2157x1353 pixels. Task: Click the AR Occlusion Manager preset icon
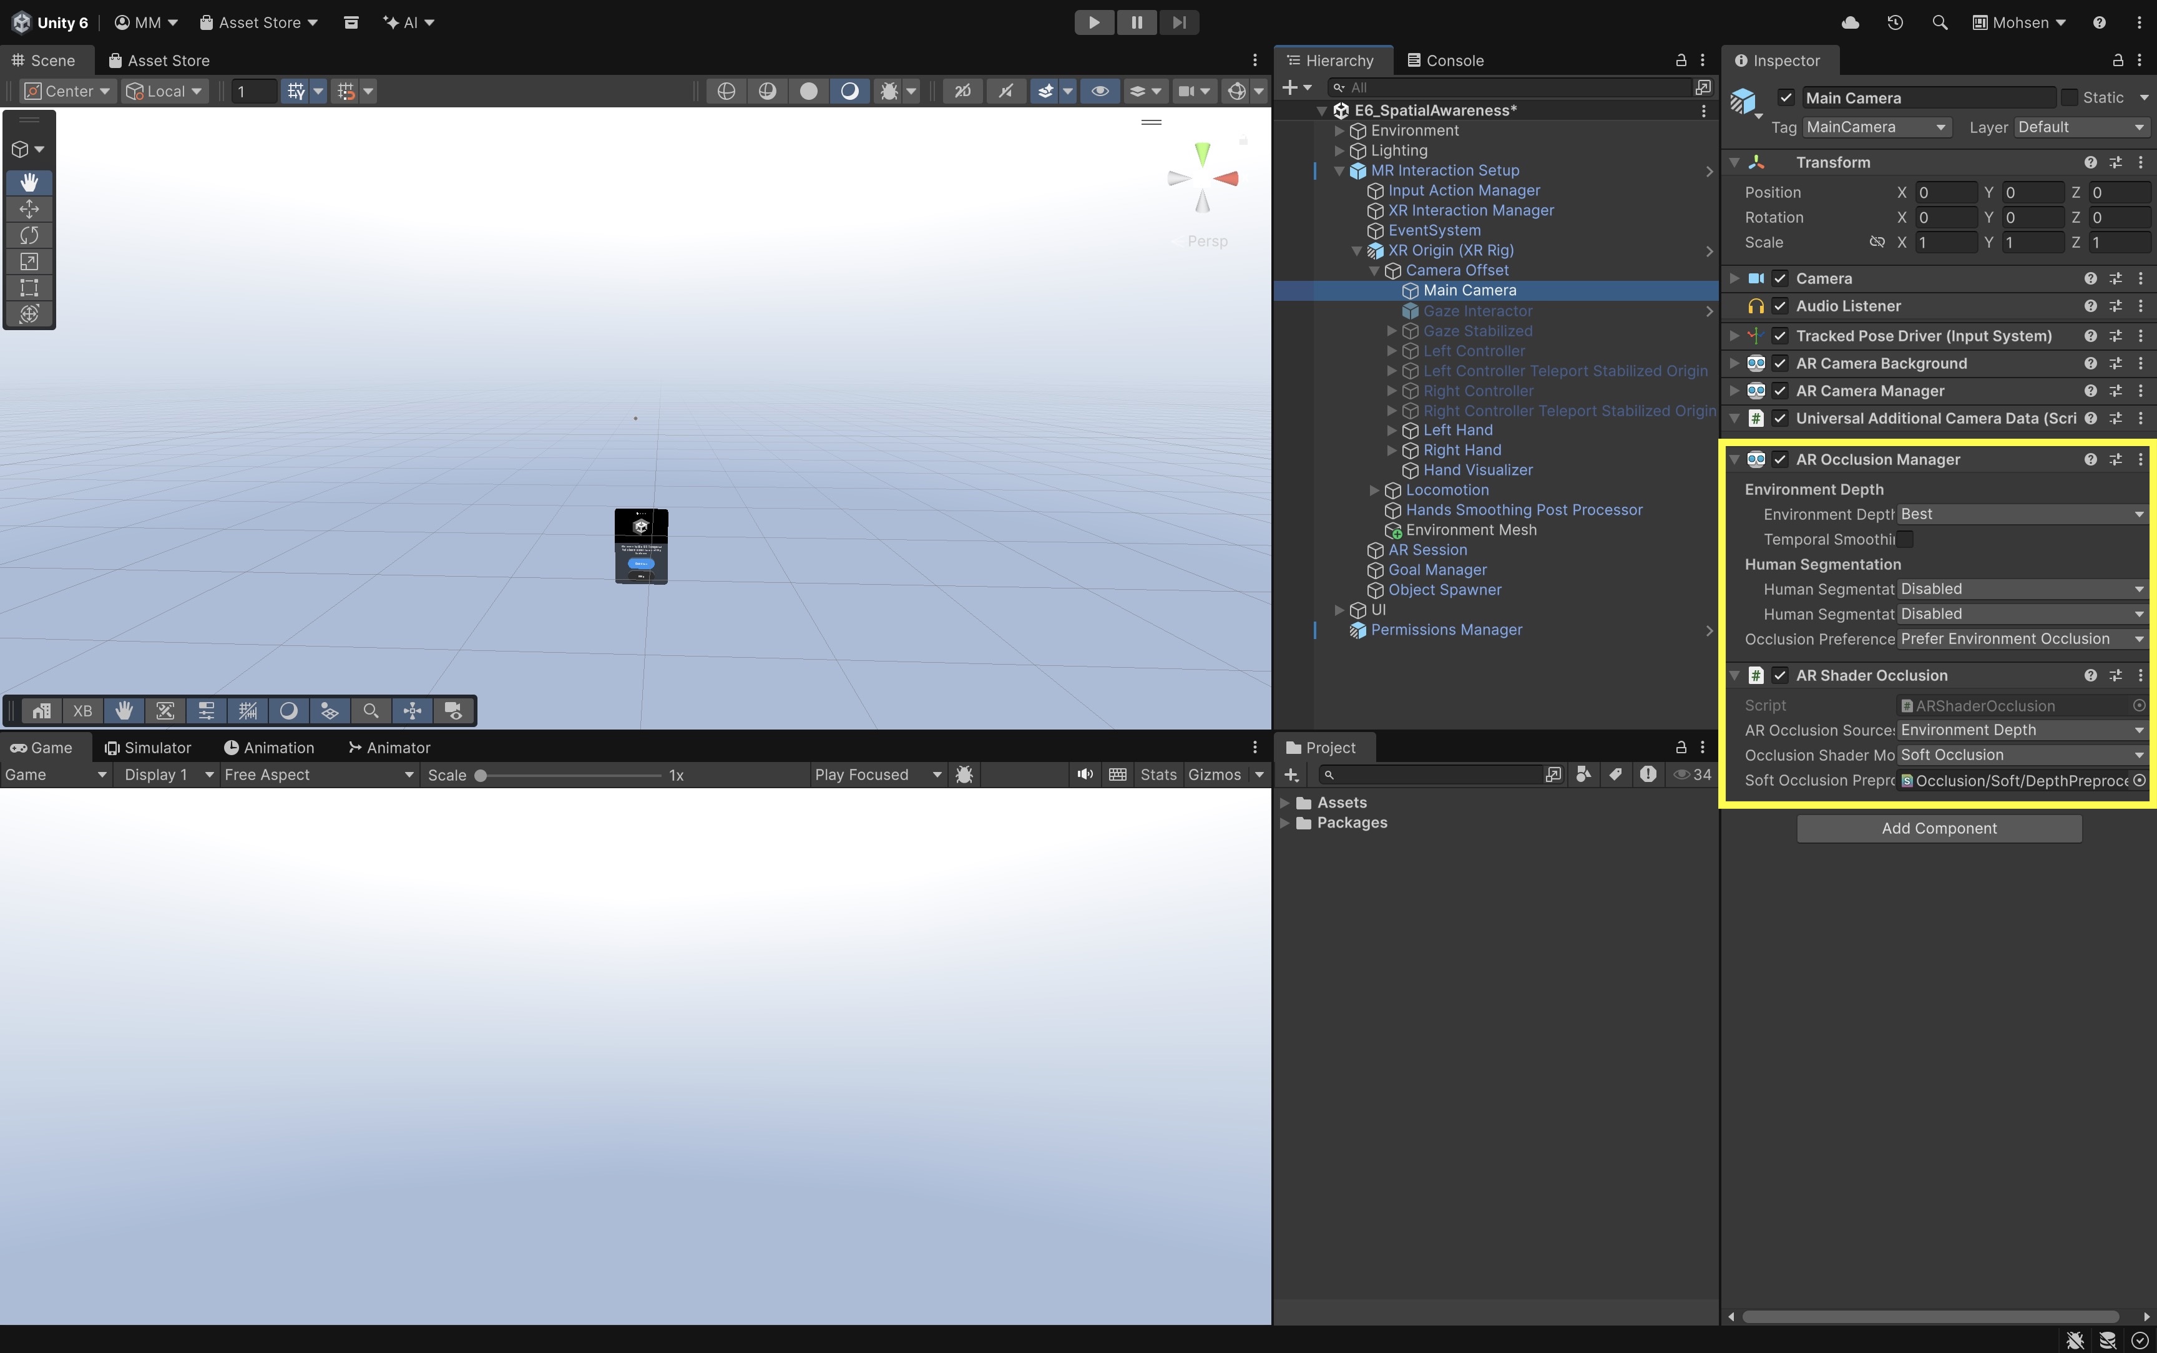[x=2115, y=459]
